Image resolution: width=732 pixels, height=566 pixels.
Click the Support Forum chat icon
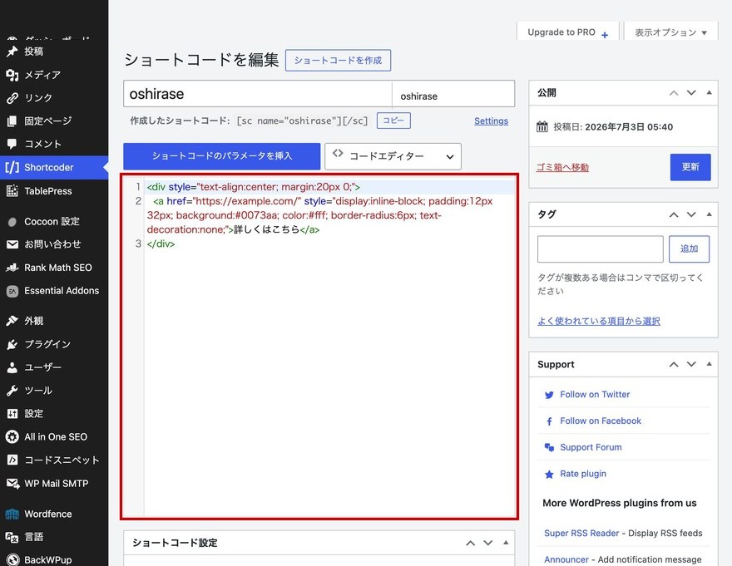click(x=549, y=447)
